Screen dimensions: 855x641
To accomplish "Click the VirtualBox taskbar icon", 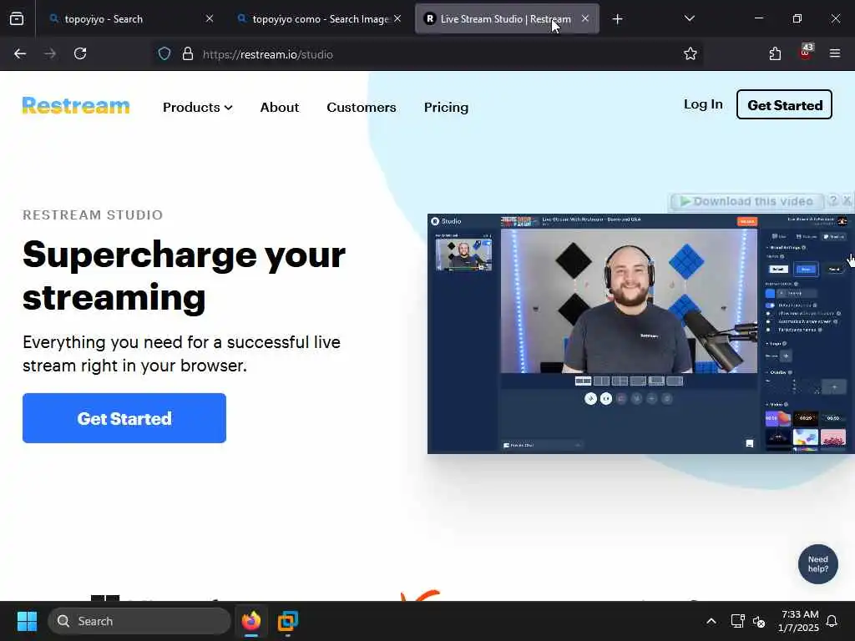I will click(288, 621).
